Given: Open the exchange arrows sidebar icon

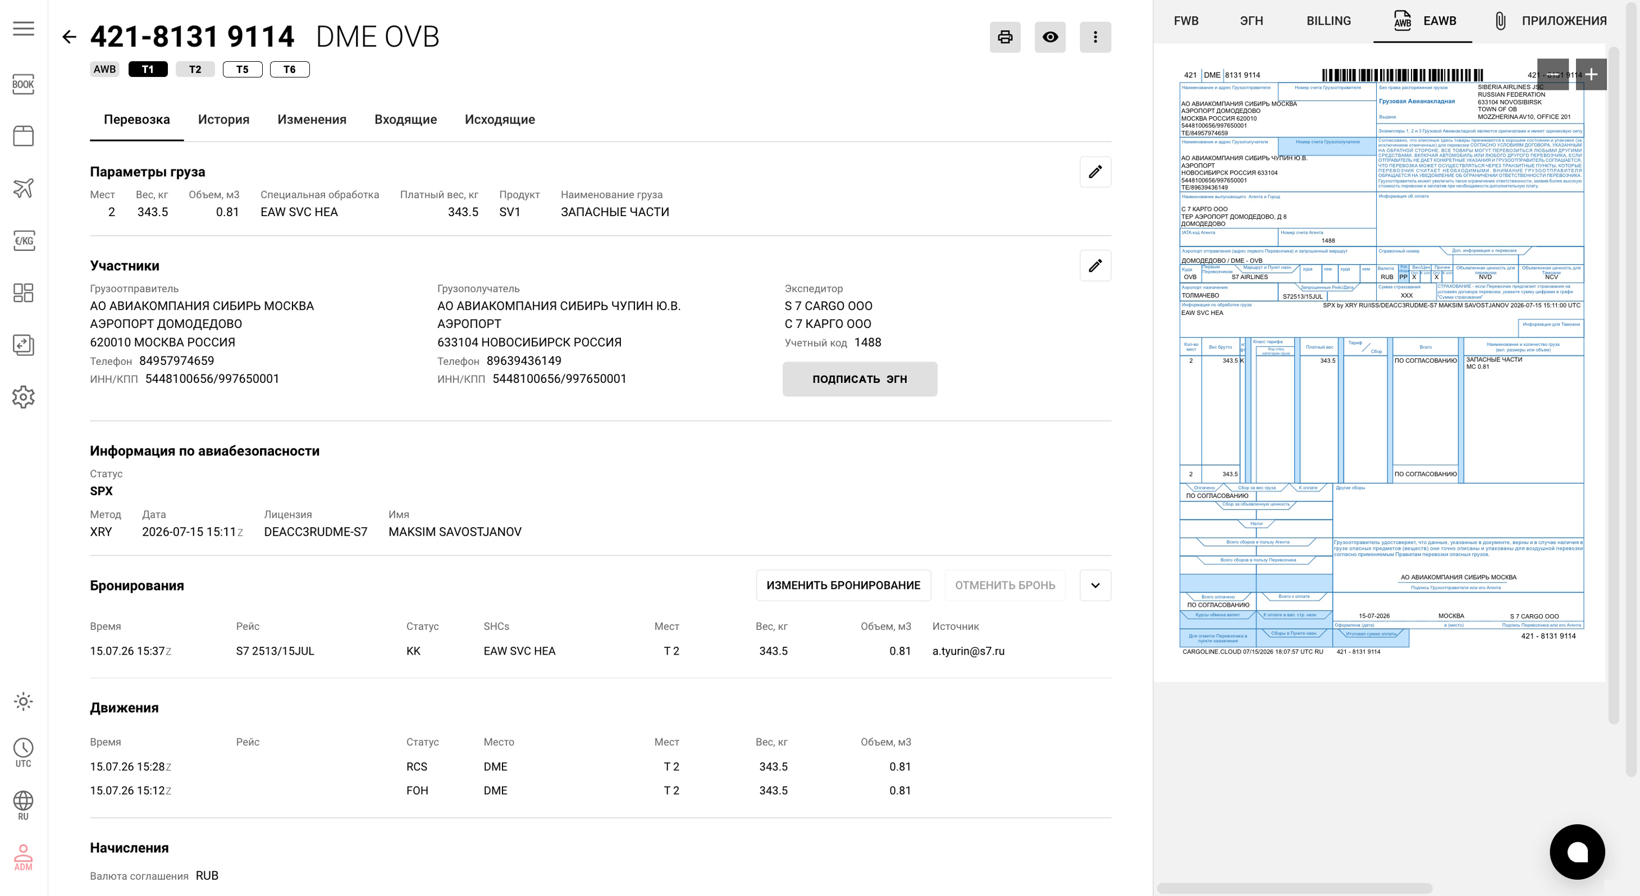Looking at the screenshot, I should 24,345.
